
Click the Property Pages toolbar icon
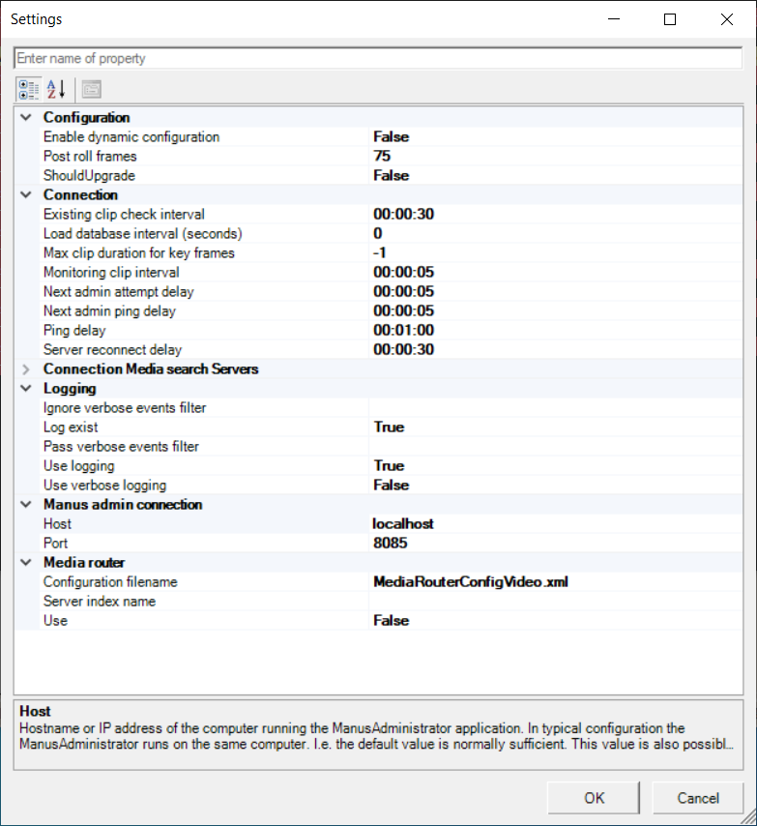(x=91, y=90)
